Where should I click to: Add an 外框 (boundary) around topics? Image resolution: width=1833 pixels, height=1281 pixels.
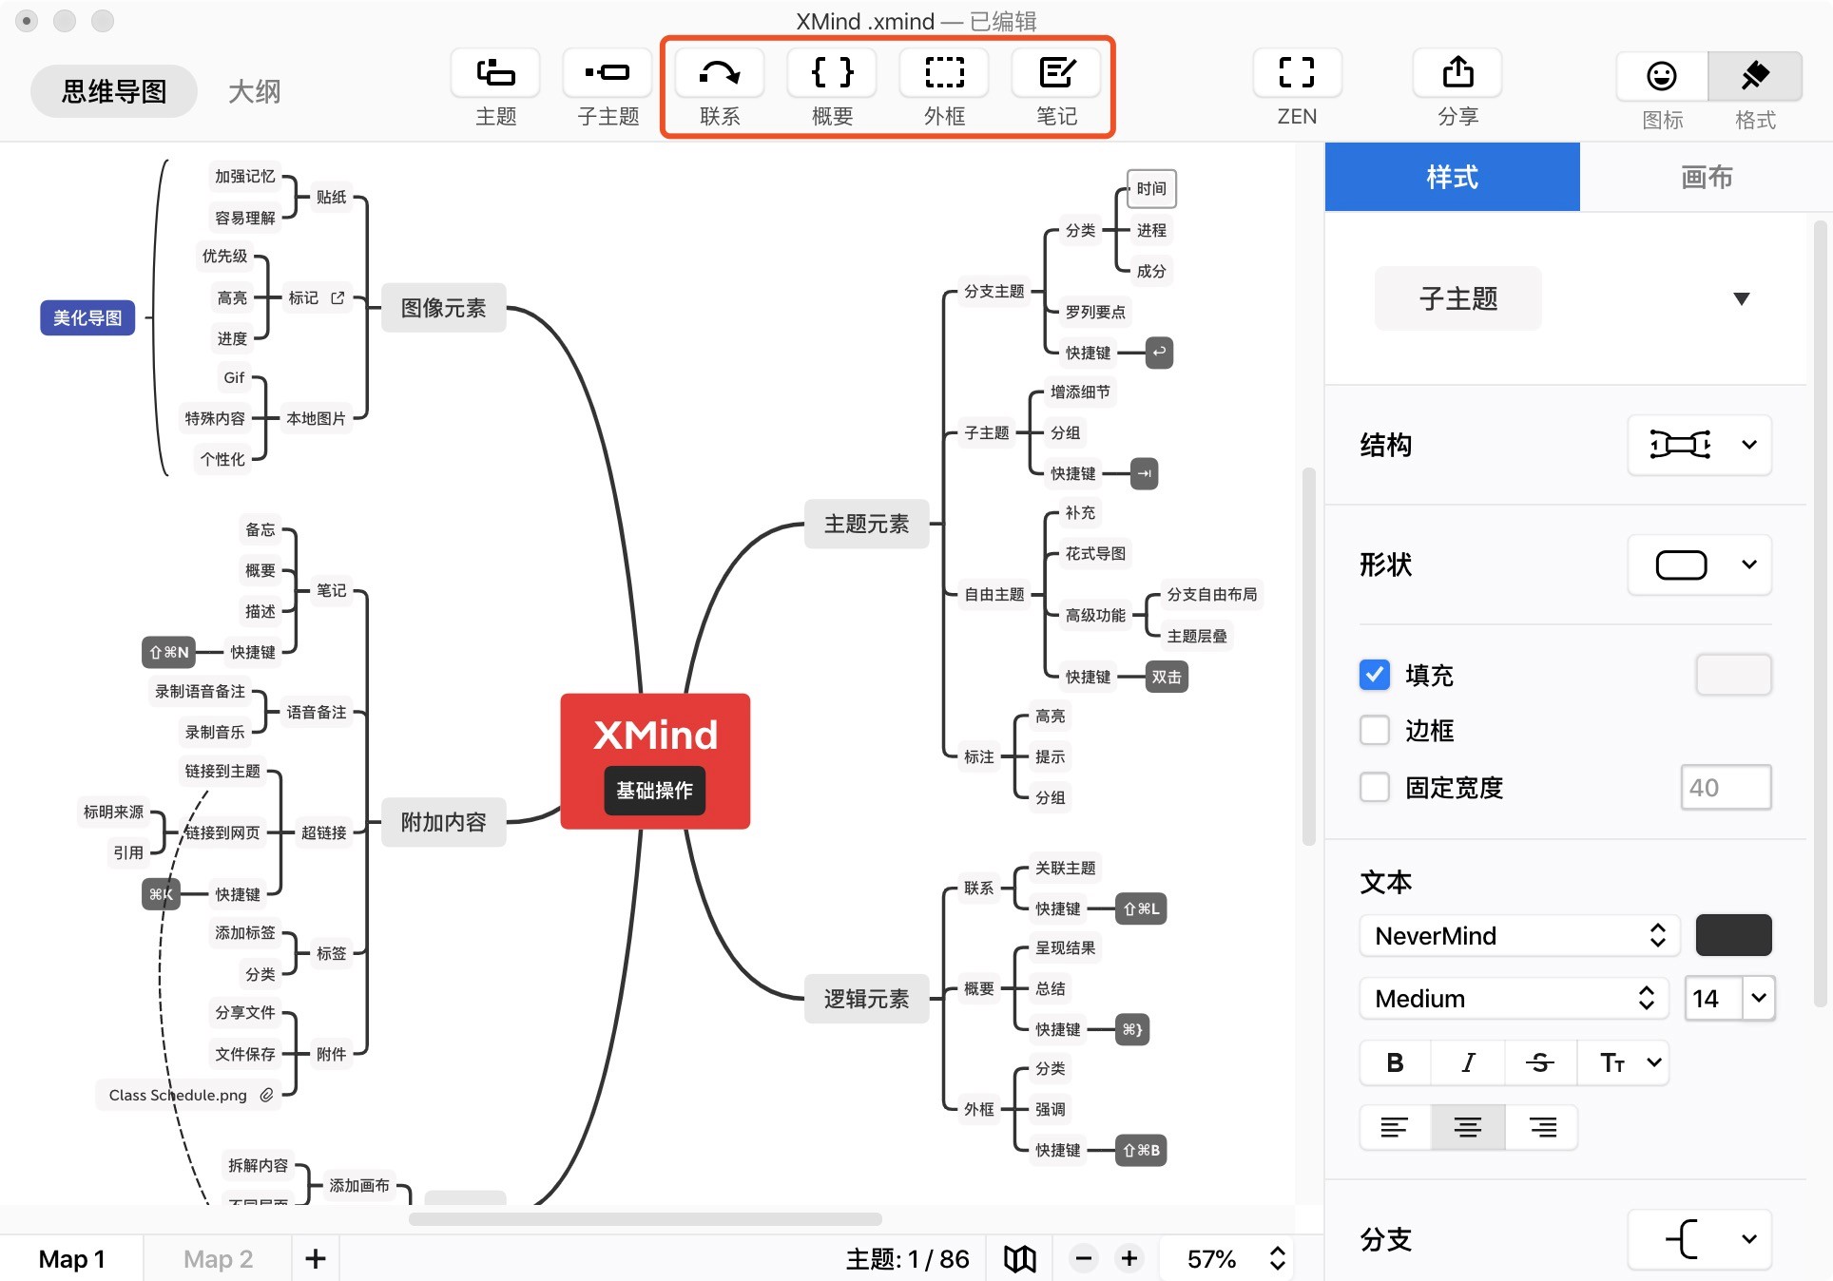pyautogui.click(x=943, y=86)
